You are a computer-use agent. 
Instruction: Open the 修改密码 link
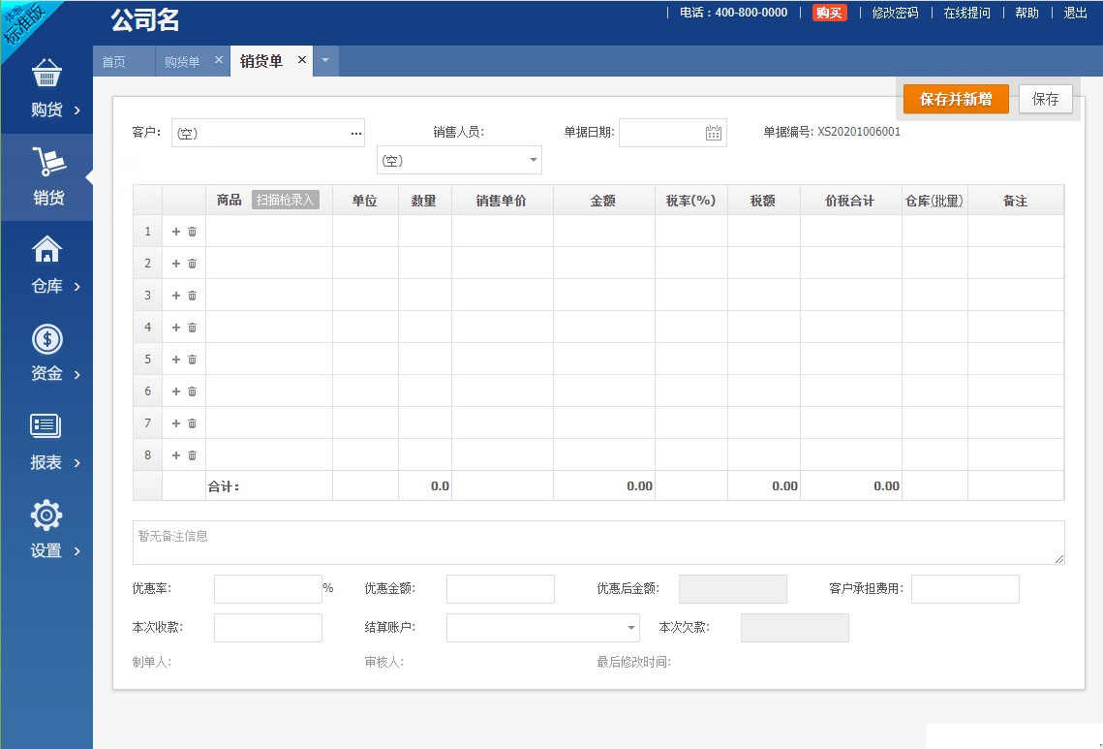(895, 13)
